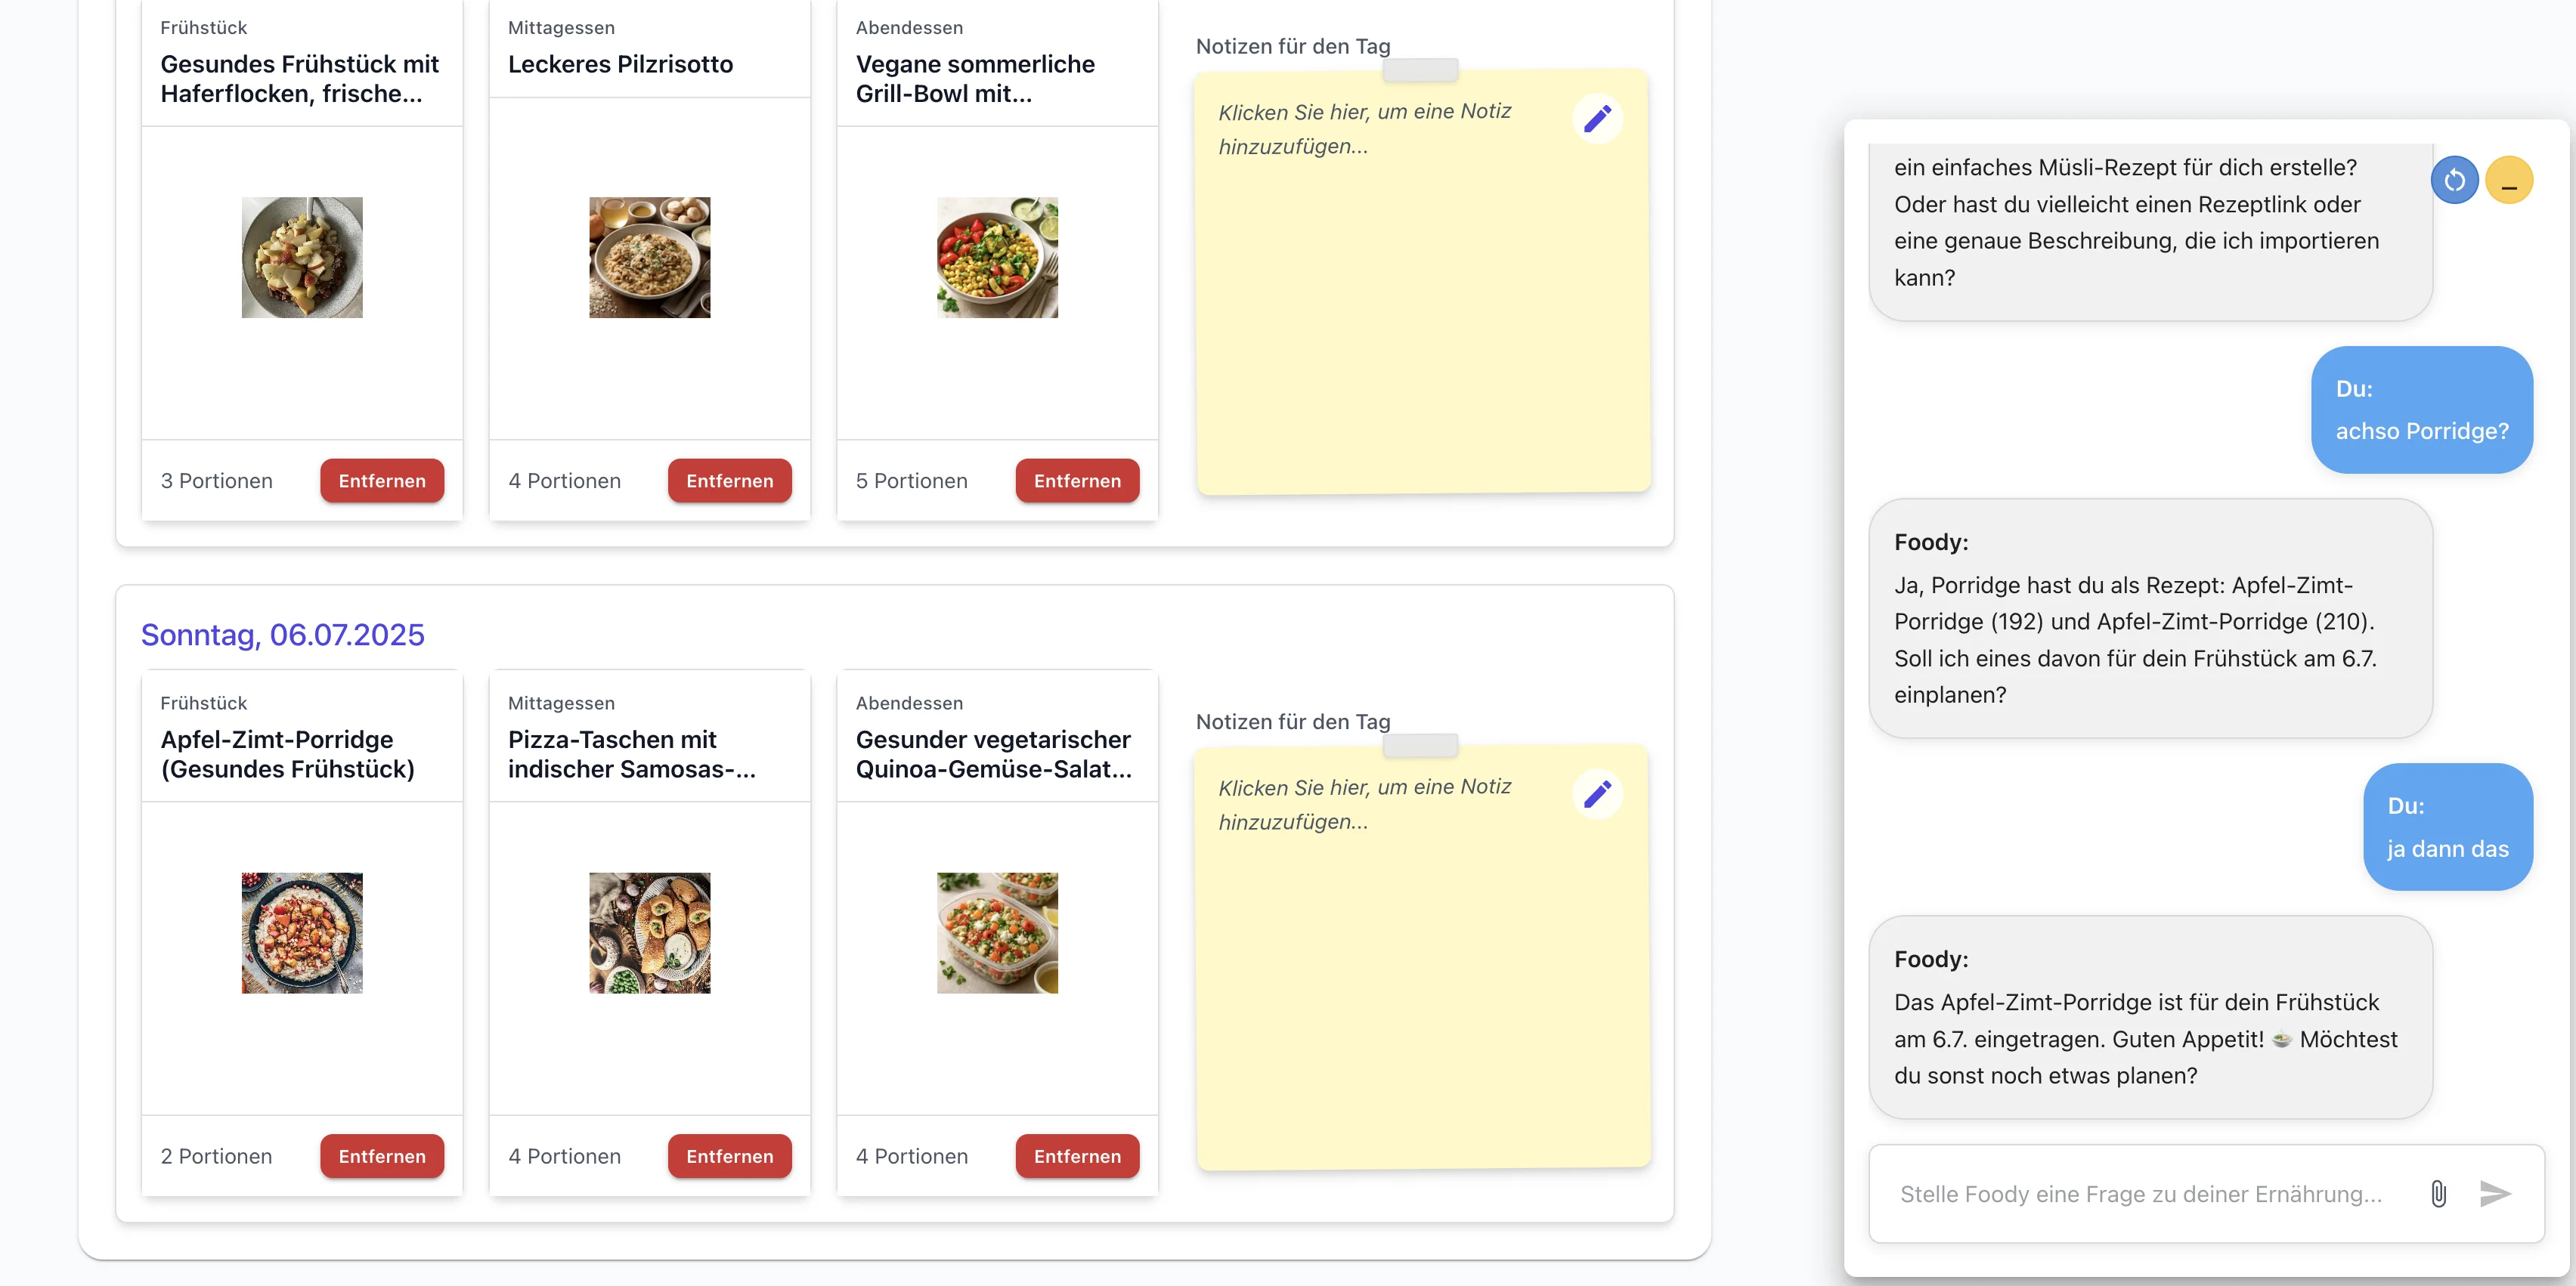Open the edit pencil on the upper day's note
The width and height of the screenshot is (2576, 1286).
pyautogui.click(x=1597, y=117)
